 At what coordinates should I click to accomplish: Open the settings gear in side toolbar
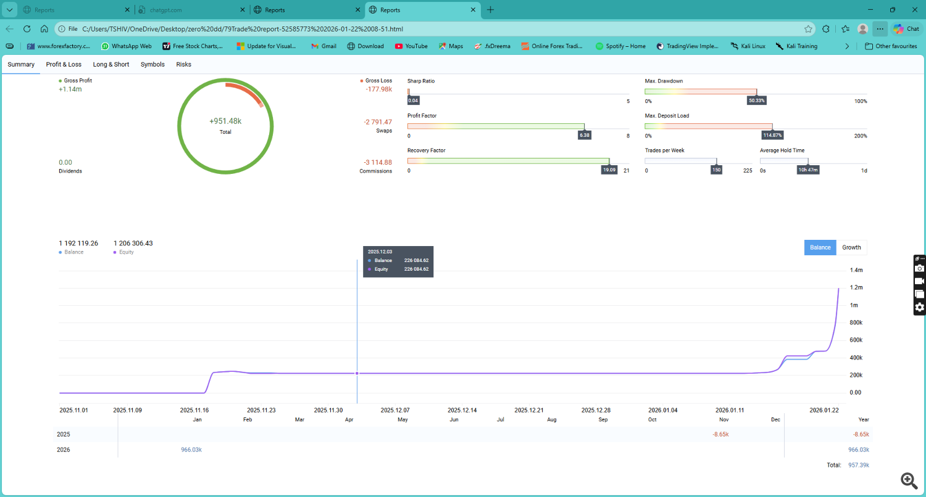919,307
